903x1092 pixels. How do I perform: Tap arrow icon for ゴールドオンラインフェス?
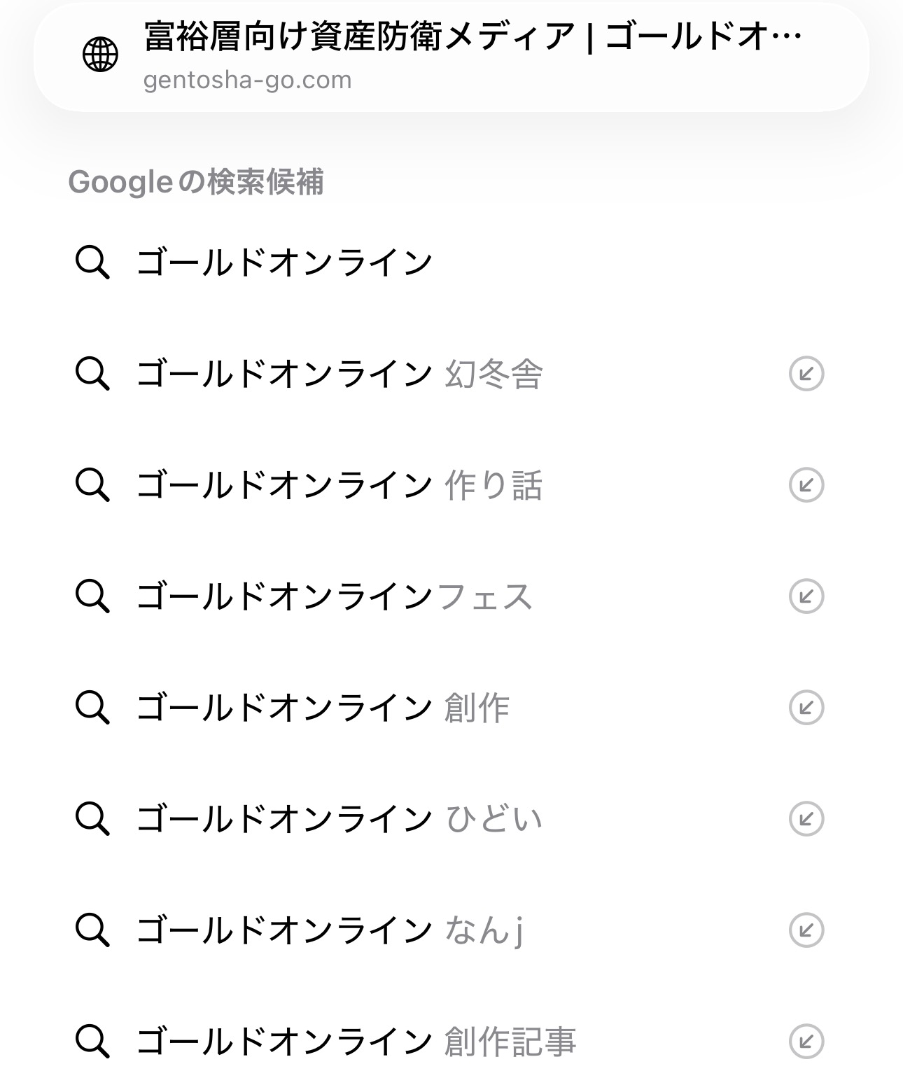806,596
